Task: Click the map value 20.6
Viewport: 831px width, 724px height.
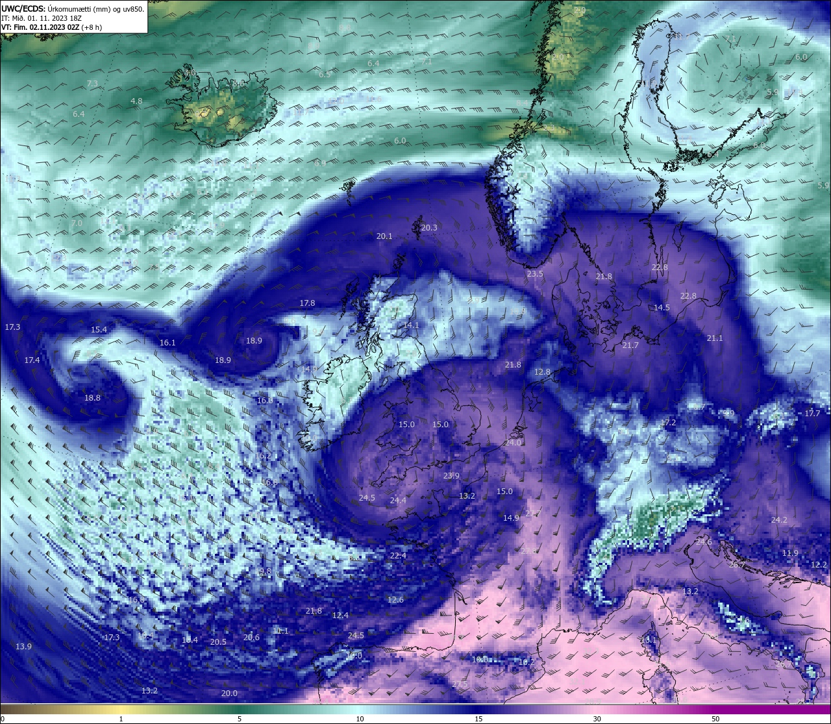Action: click(251, 637)
